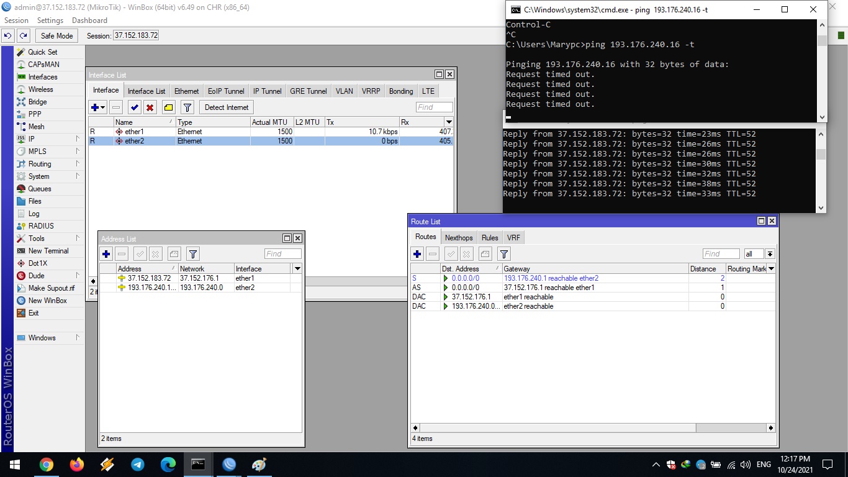Click the filter funnel in Address List

[x=193, y=254]
